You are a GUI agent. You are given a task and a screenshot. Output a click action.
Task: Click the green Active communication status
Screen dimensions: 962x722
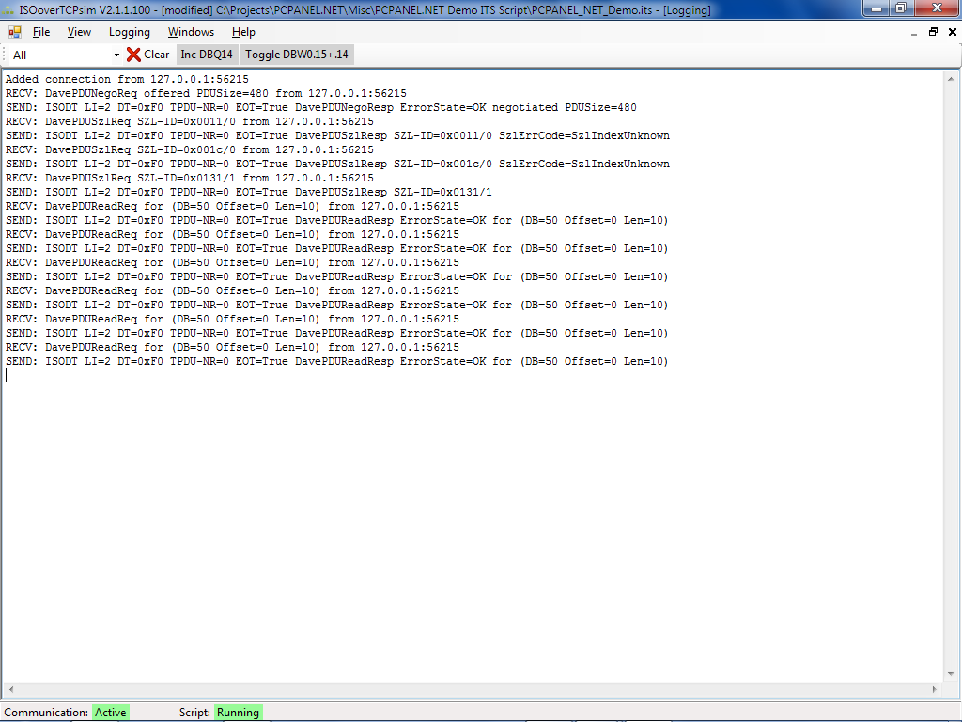pyautogui.click(x=110, y=713)
